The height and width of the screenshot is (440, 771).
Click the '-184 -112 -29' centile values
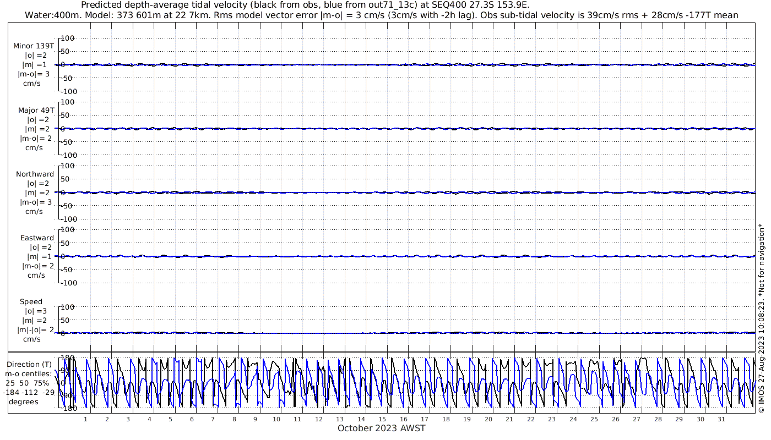29,392
